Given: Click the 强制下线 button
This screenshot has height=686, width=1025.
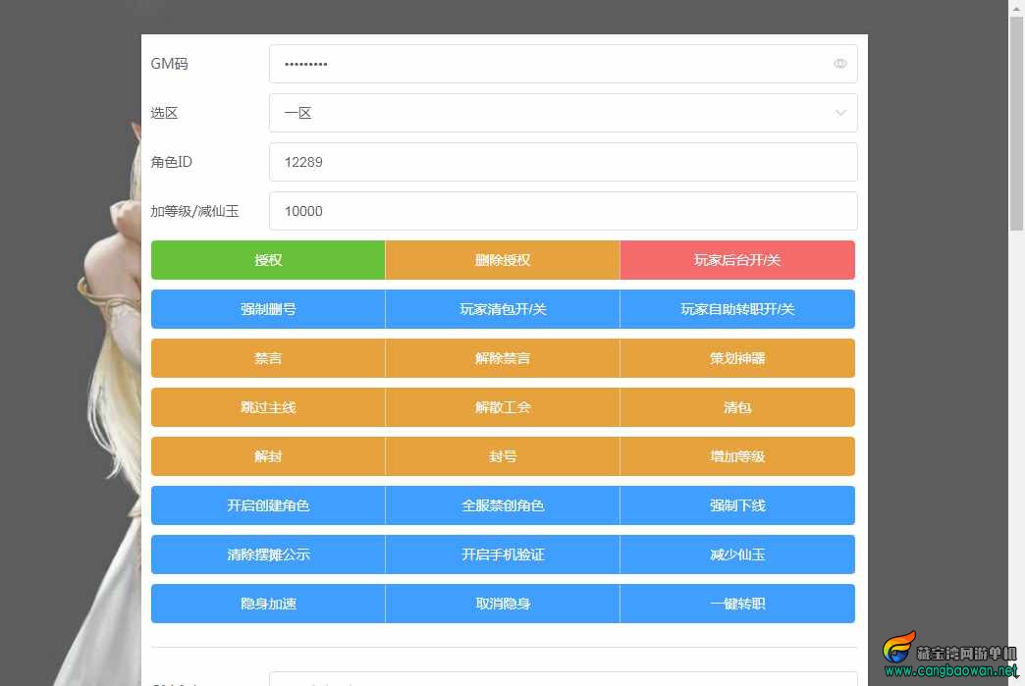Looking at the screenshot, I should [x=737, y=505].
